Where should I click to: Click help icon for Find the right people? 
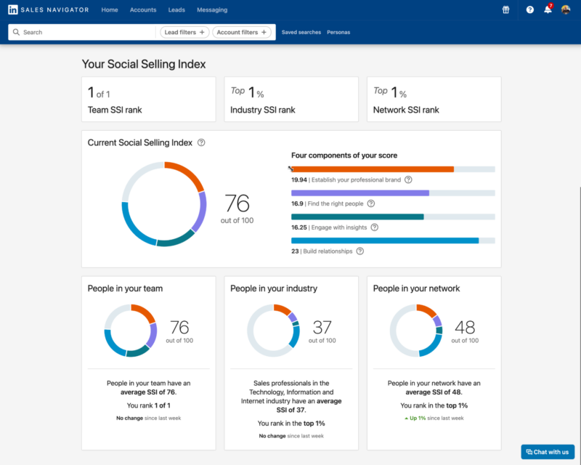371,203
